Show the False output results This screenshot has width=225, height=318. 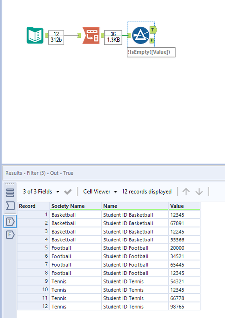pos(10,235)
